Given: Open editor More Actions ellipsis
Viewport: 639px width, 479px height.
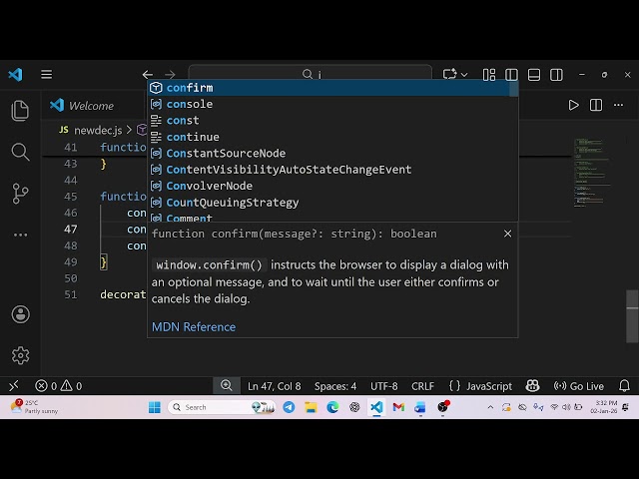Looking at the screenshot, I should (x=618, y=105).
